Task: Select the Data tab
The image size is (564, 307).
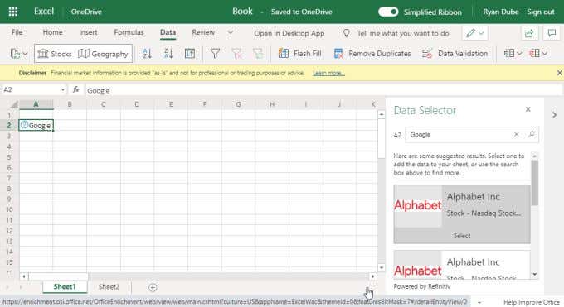Action: pyautogui.click(x=168, y=32)
